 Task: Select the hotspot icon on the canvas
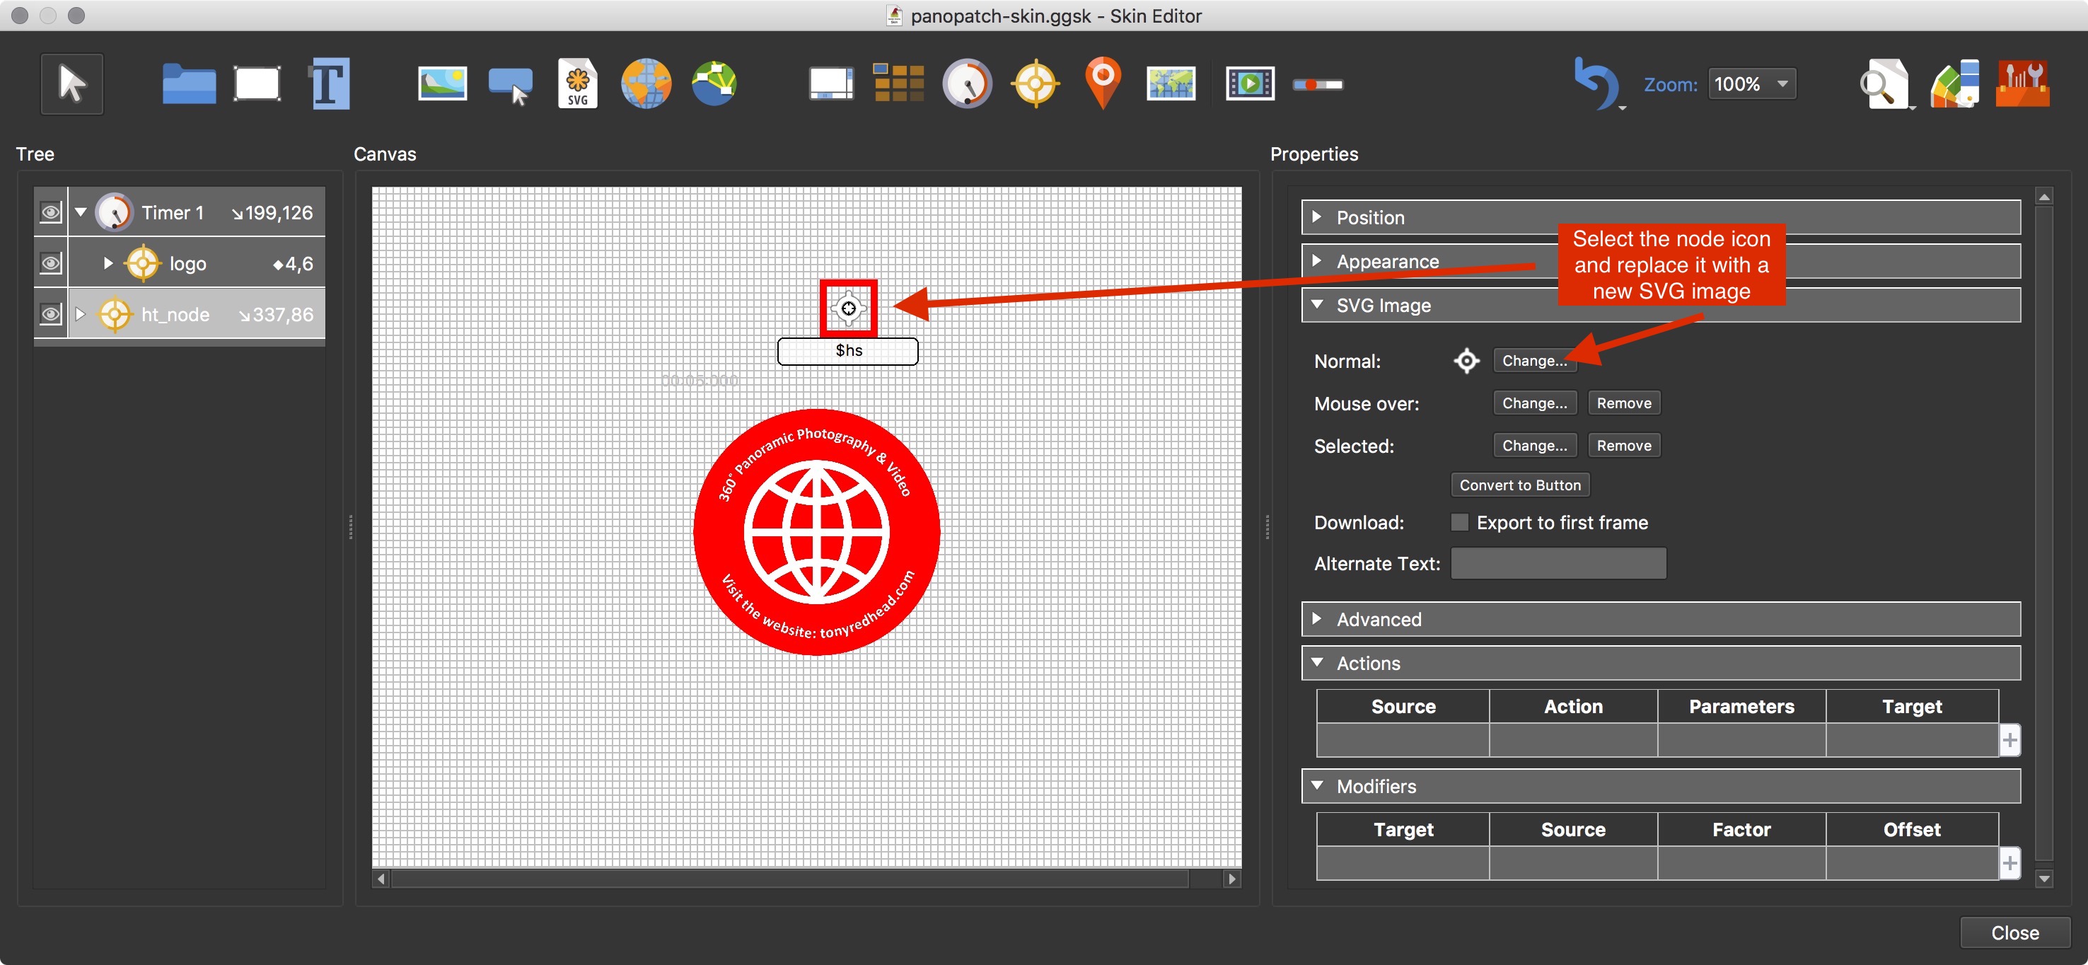848,308
